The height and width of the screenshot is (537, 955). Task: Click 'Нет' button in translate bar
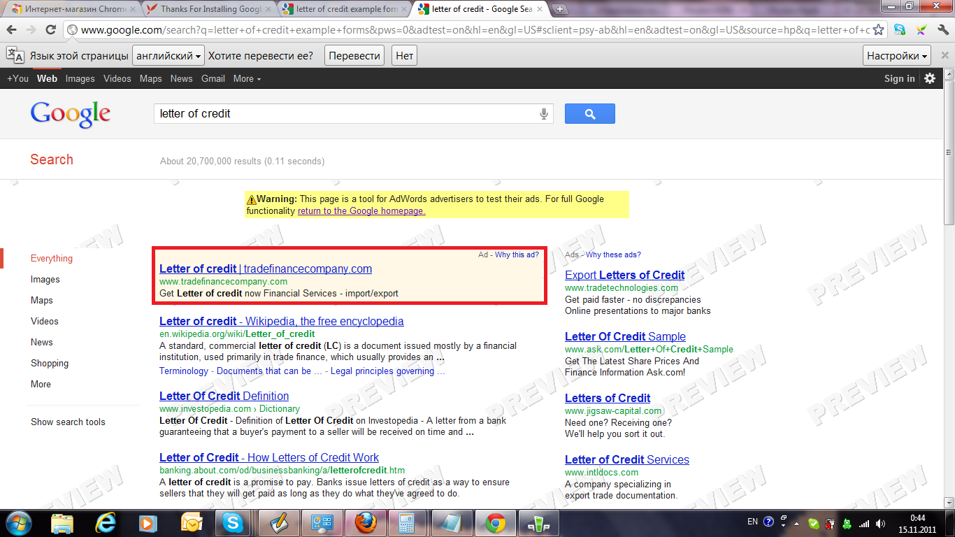point(404,56)
